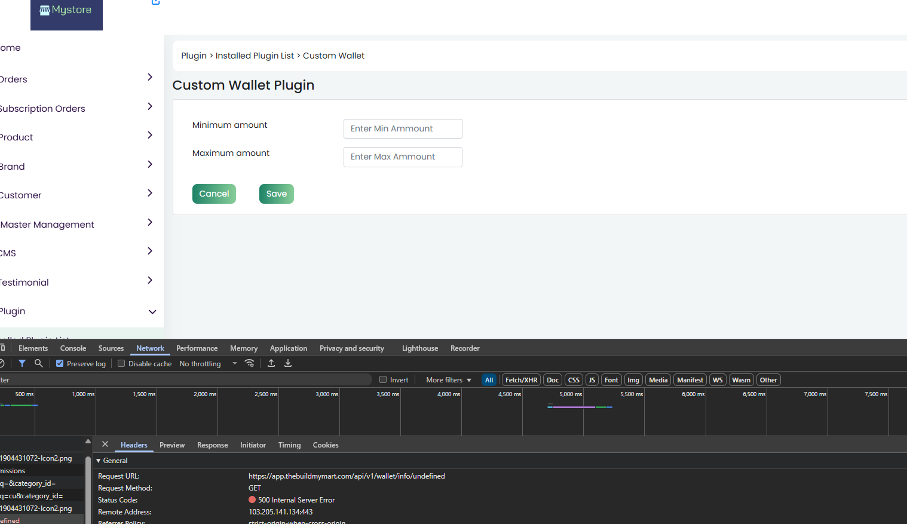
Task: Filter requests by All type
Action: [x=489, y=380]
